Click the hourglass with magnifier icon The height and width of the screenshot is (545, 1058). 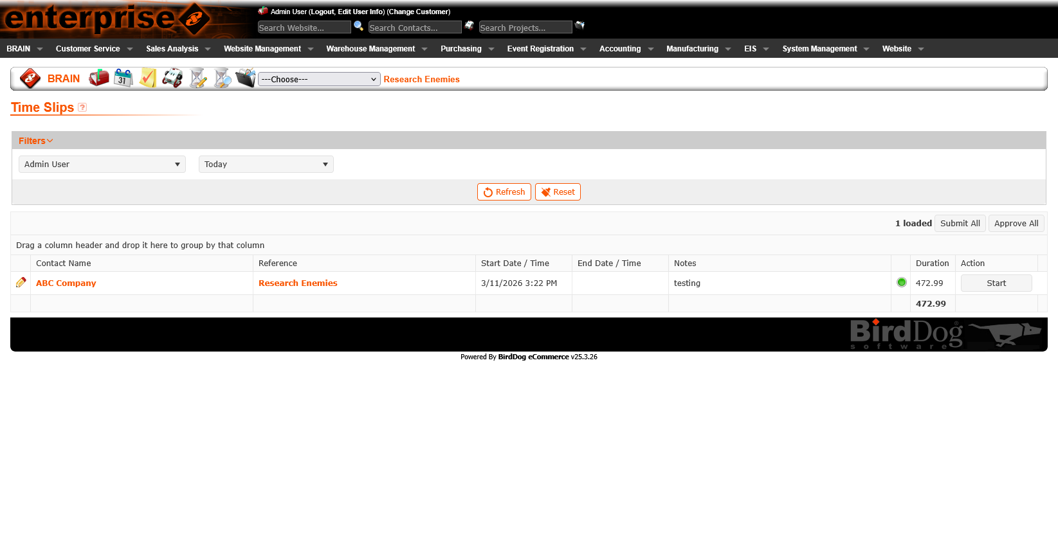tap(222, 78)
